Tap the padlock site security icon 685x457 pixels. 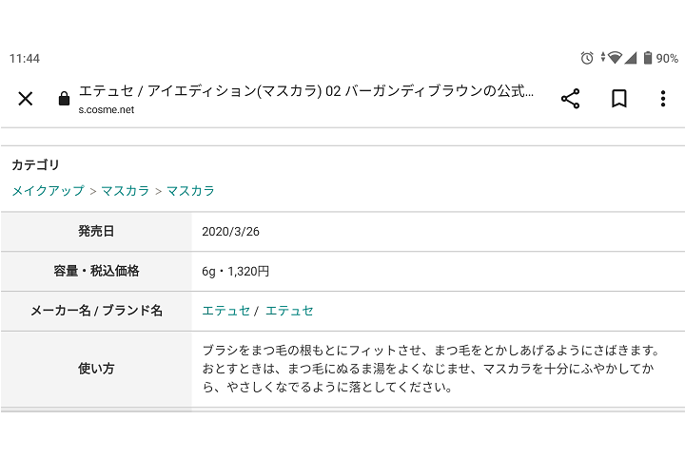[x=65, y=99]
